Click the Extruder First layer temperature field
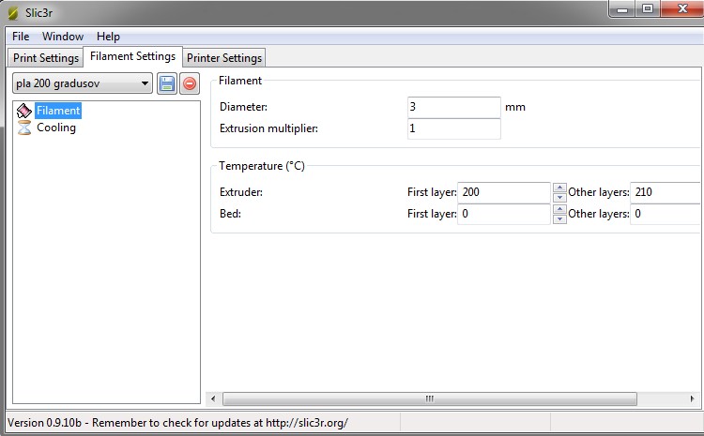This screenshot has height=436, width=704. 503,192
